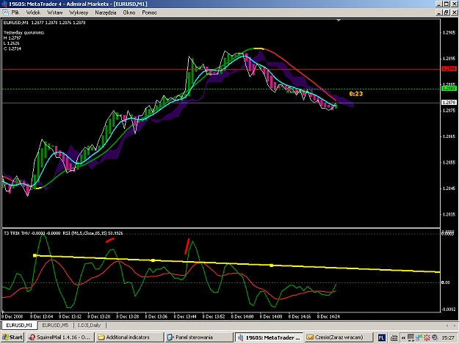Switch to Panel sterowania taskbar window
The image size is (459, 344).
[199, 337]
